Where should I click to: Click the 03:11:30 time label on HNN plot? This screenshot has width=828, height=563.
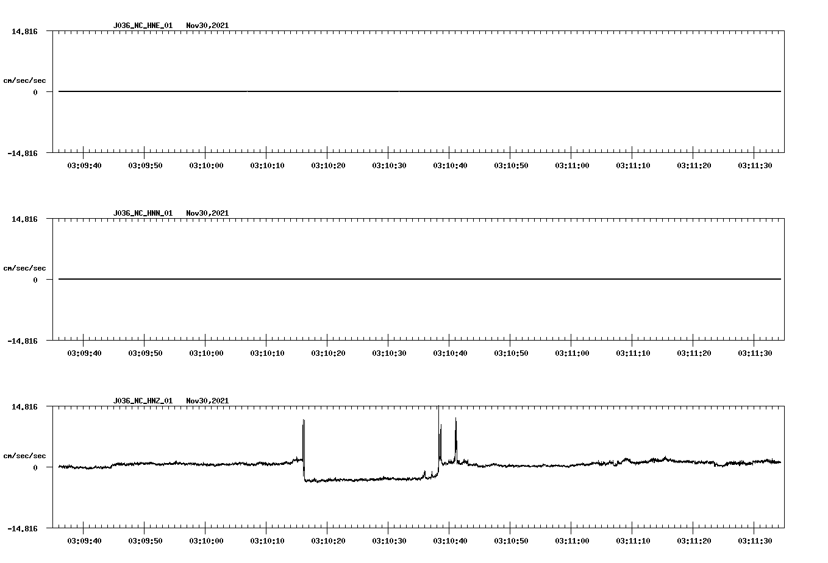tap(755, 353)
